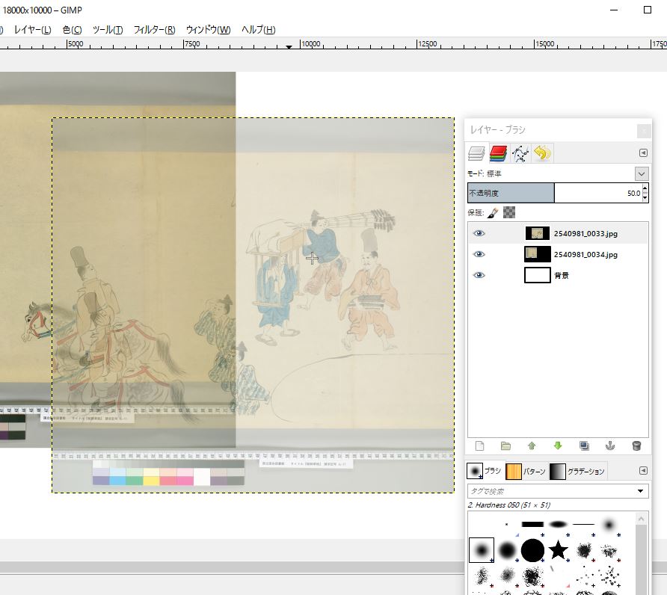Select the scribble texture brush in third row

click(x=482, y=576)
